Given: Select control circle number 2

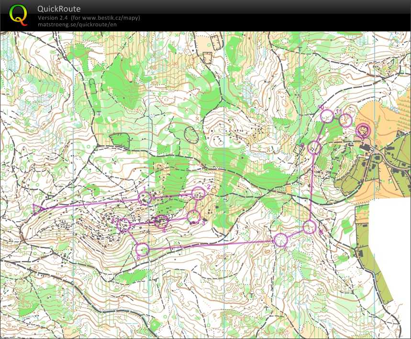Looking at the screenshot, I should click(x=198, y=193).
